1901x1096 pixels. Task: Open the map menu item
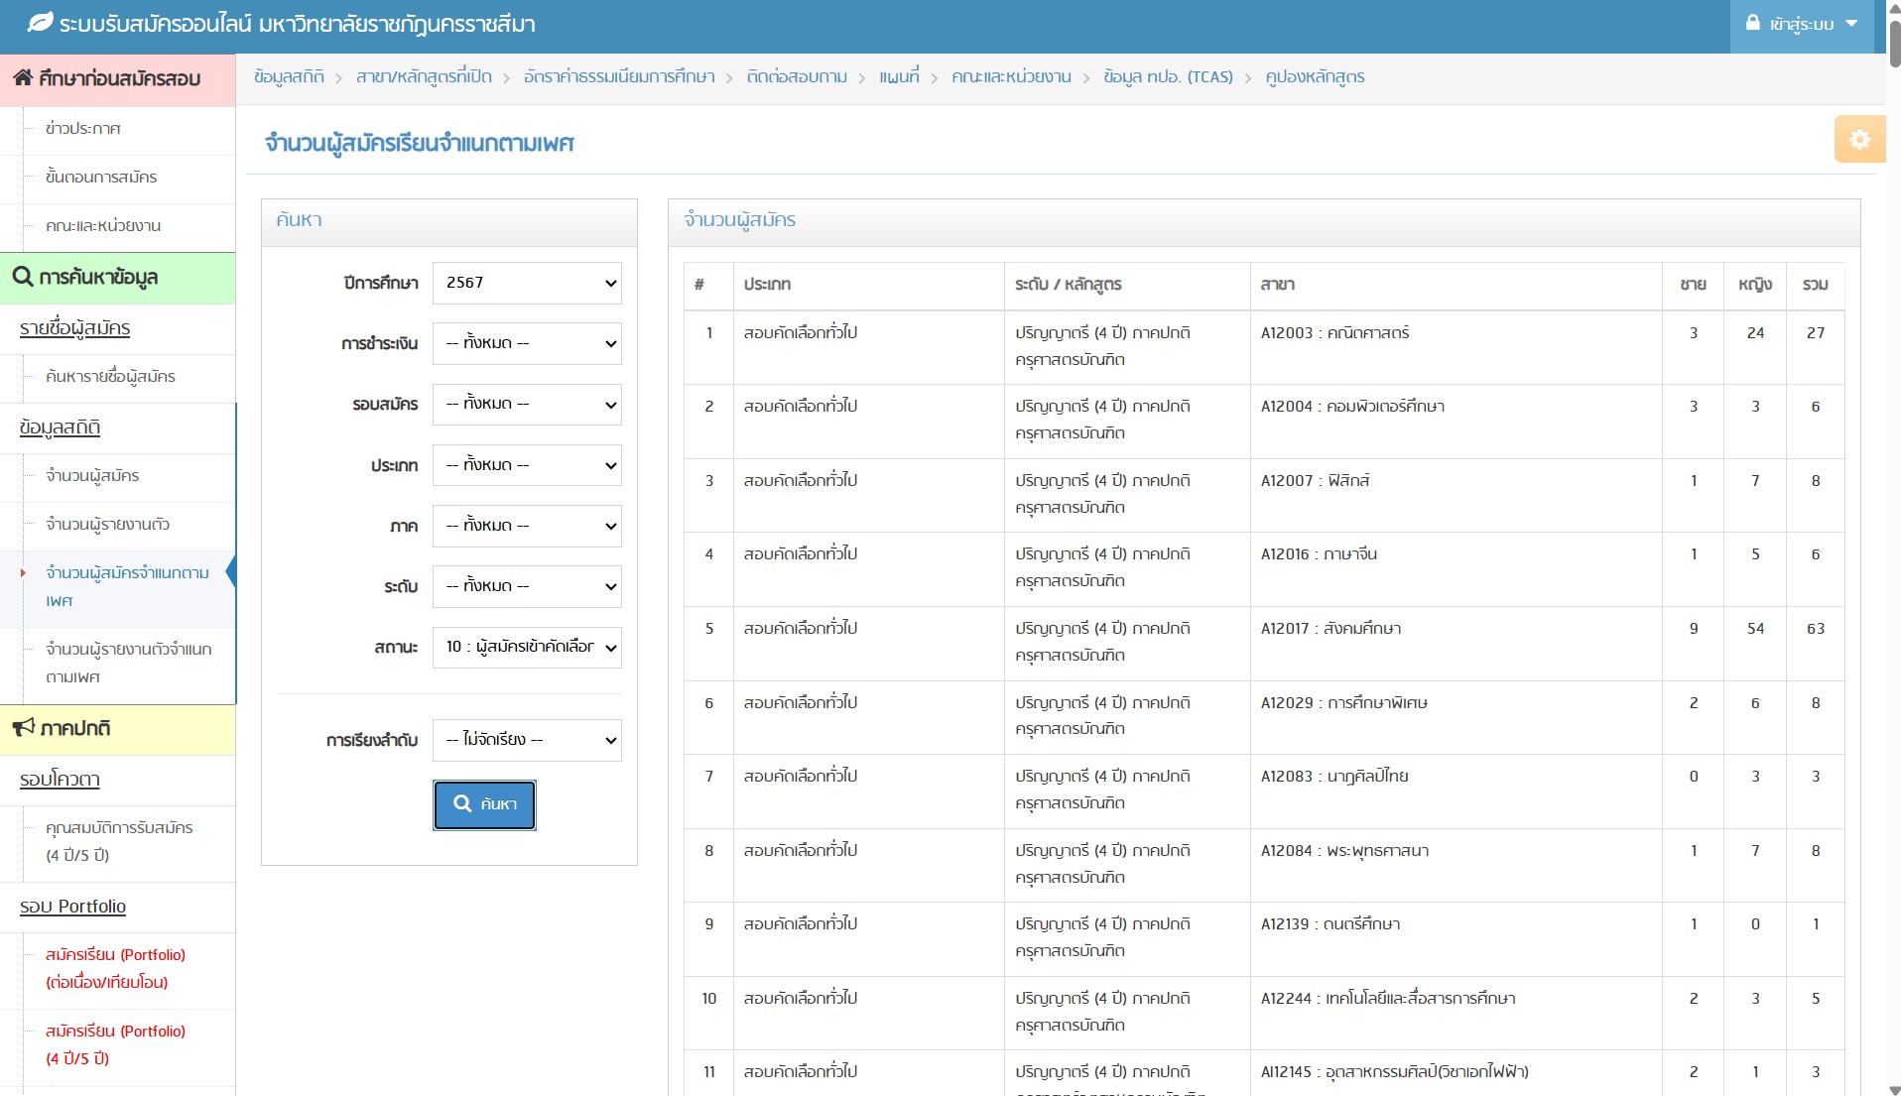pyautogui.click(x=899, y=76)
